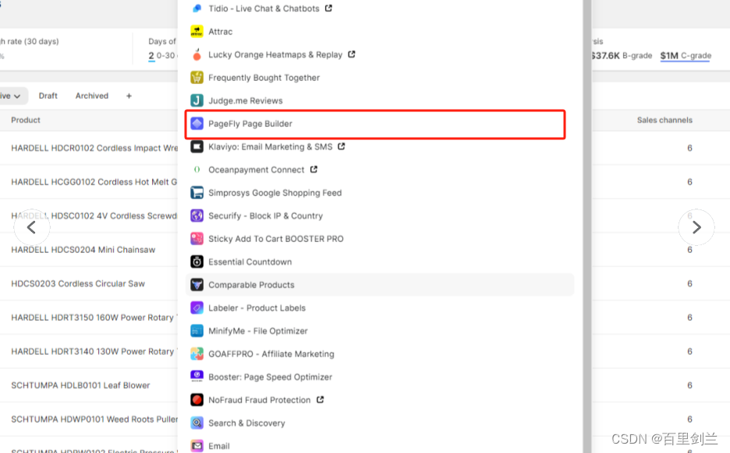Switch to the Archived tab
The height and width of the screenshot is (453, 730).
point(92,96)
